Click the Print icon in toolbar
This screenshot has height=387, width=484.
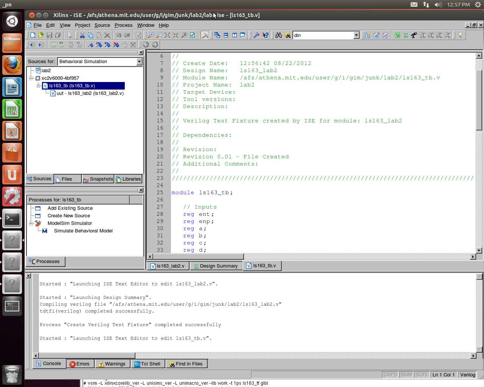click(69, 35)
